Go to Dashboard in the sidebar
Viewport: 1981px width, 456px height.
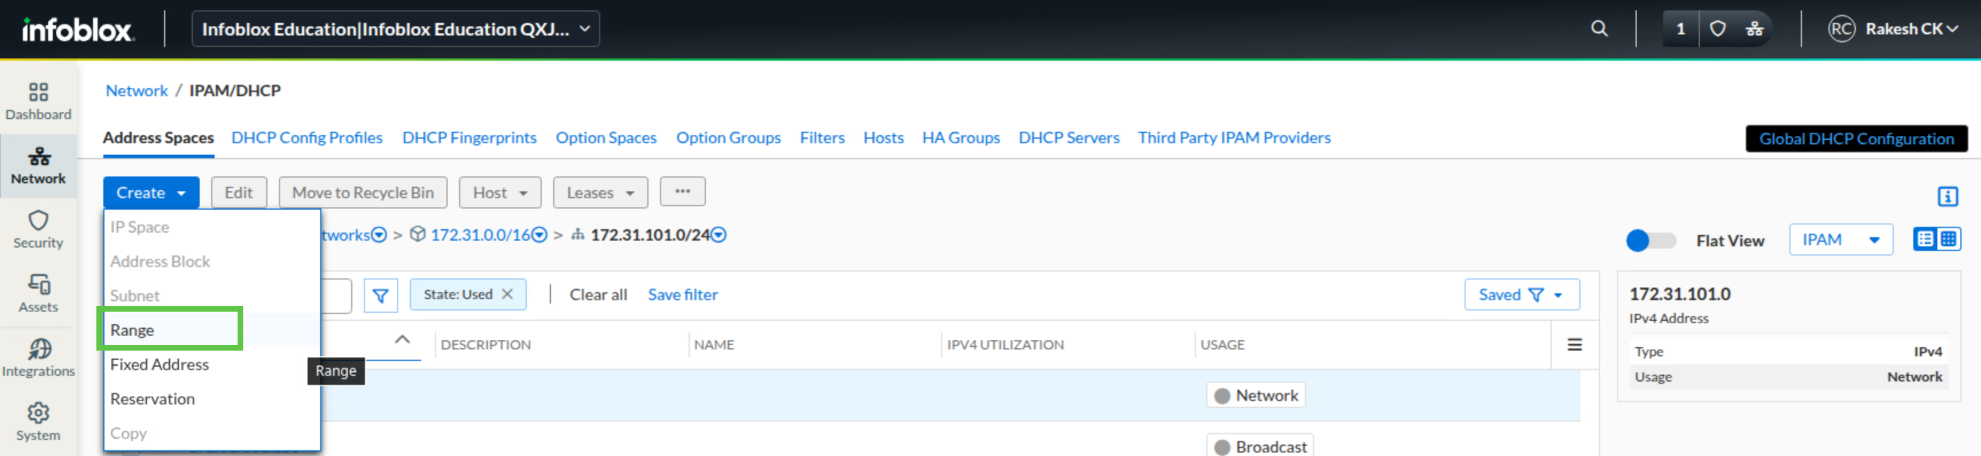tap(38, 102)
